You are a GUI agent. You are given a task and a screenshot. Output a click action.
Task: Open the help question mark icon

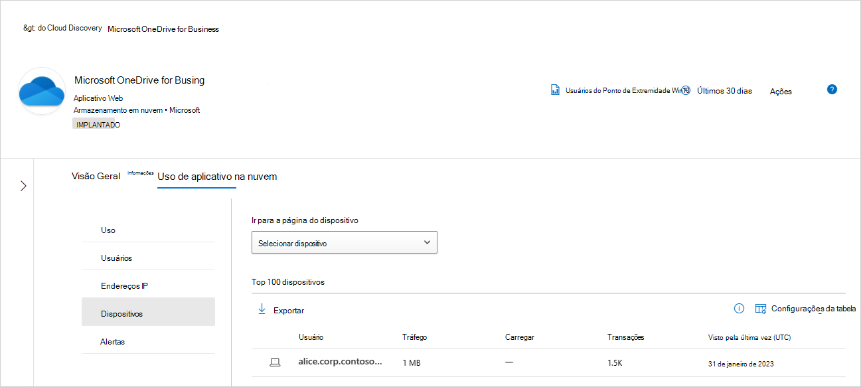pos(832,88)
